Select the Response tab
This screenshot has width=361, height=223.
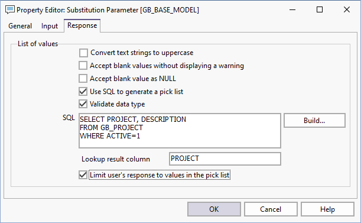[x=82, y=25]
